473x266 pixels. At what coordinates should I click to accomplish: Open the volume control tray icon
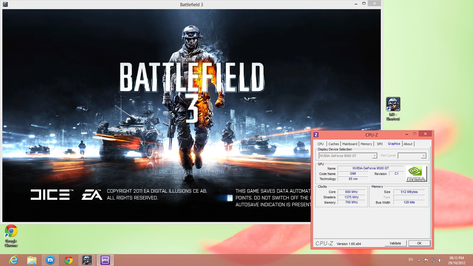[x=440, y=260]
